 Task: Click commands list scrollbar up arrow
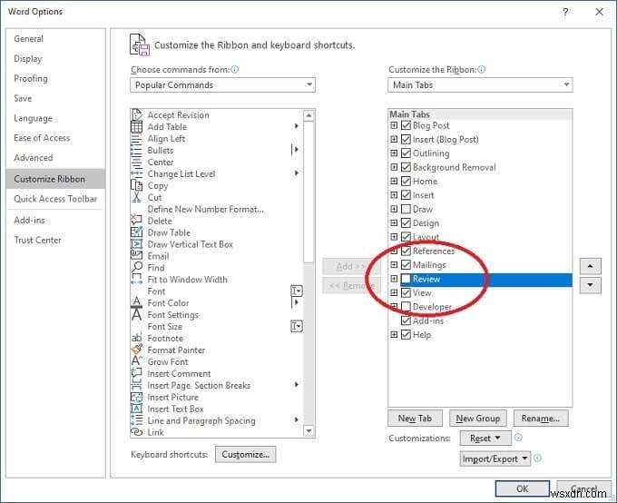pos(308,115)
